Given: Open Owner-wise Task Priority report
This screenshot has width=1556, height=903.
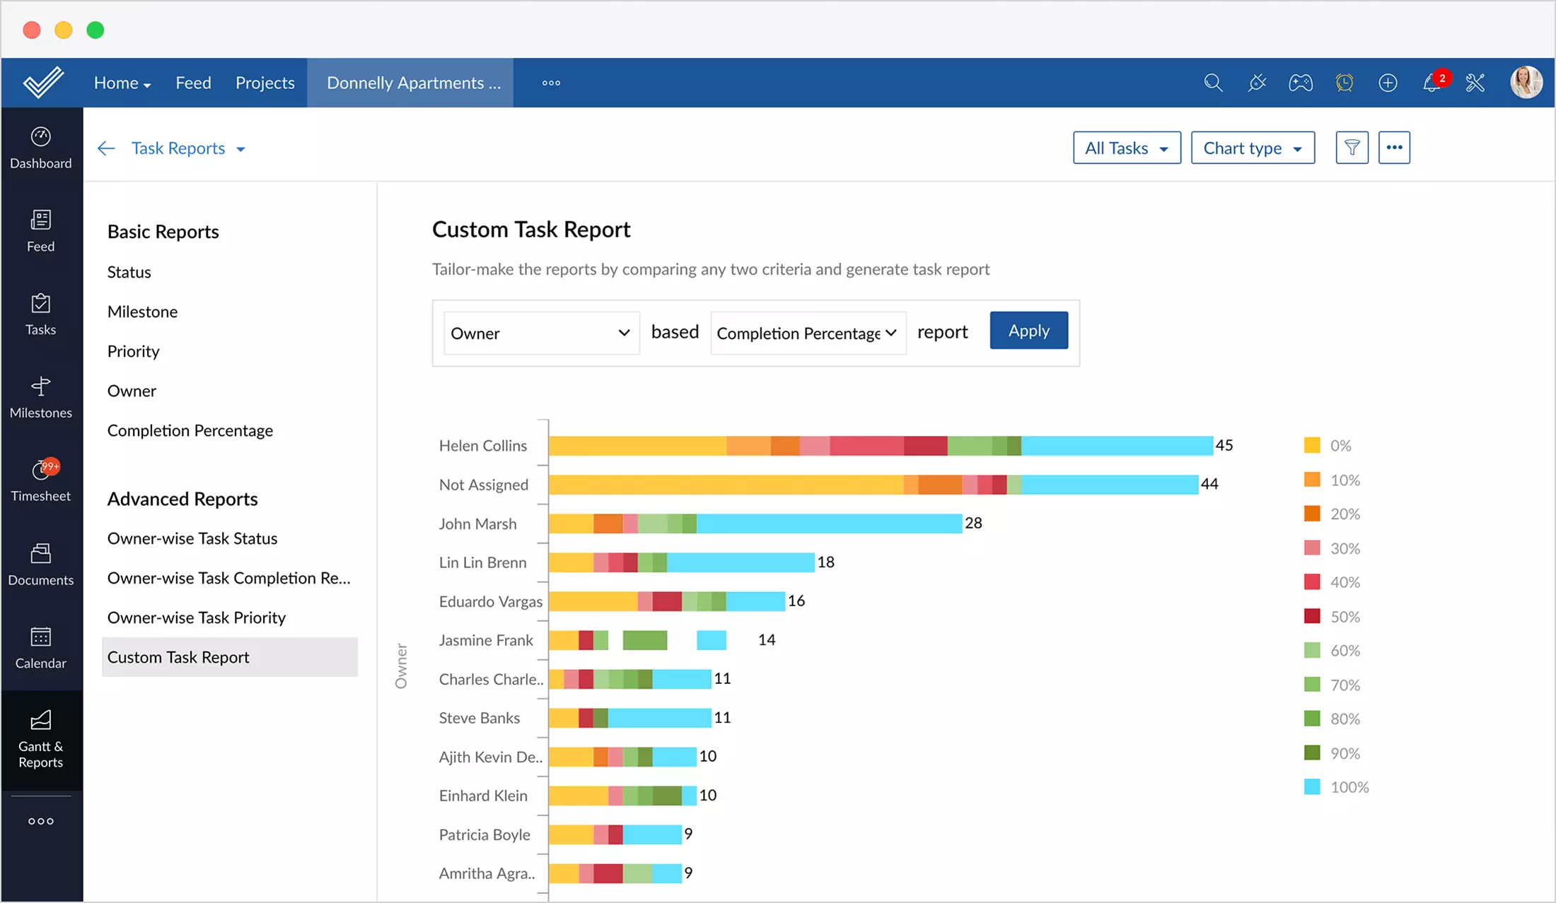Looking at the screenshot, I should coord(197,618).
